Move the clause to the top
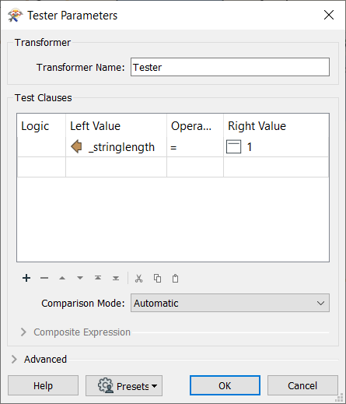 coord(98,278)
